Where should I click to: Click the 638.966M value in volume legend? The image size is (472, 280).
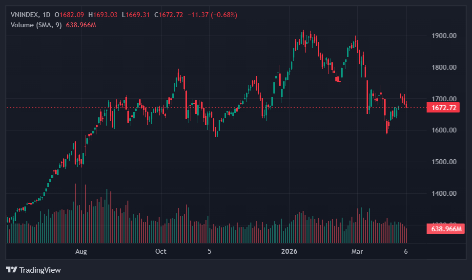coord(81,25)
